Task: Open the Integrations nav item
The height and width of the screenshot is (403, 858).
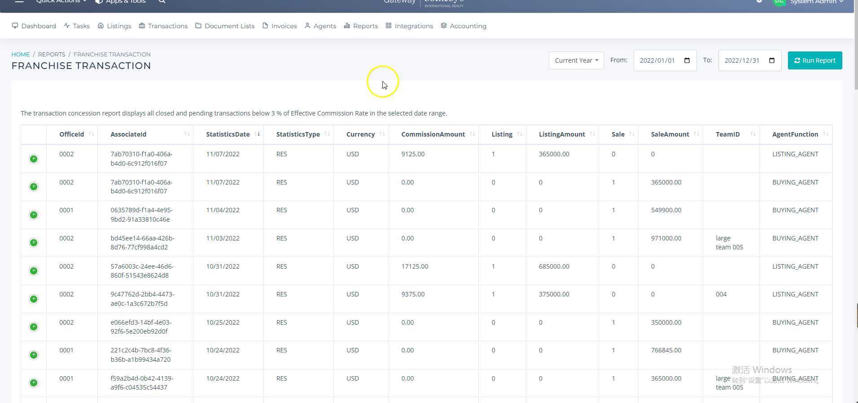Action: [409, 26]
